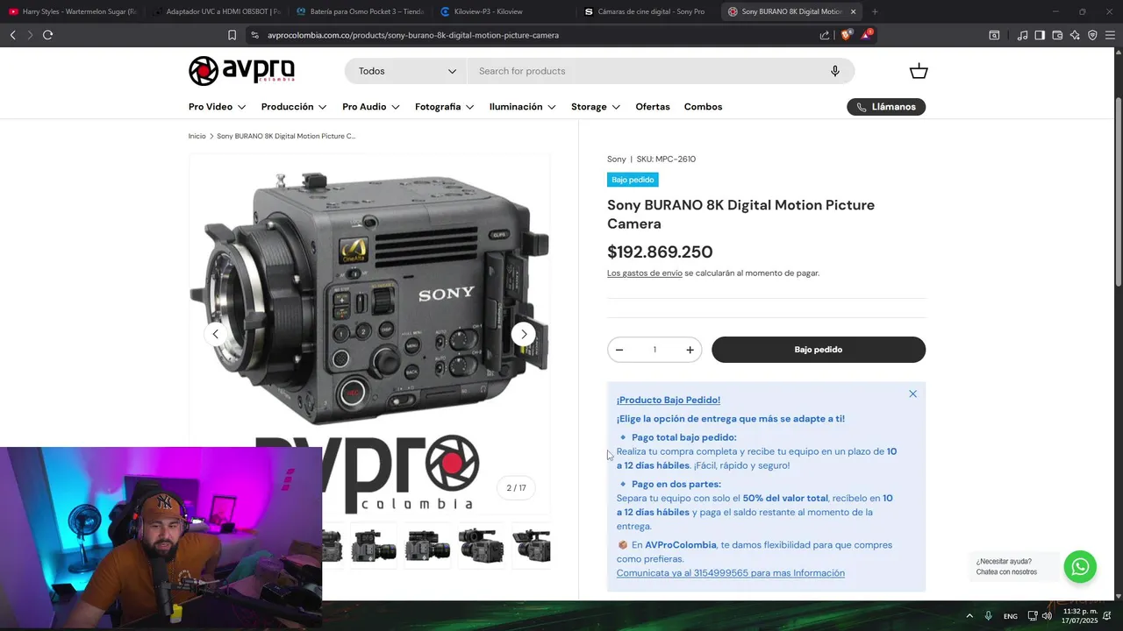Screen dimensions: 1123x631
Task: Open the tab search icon in the toolbar
Action: 994,35
